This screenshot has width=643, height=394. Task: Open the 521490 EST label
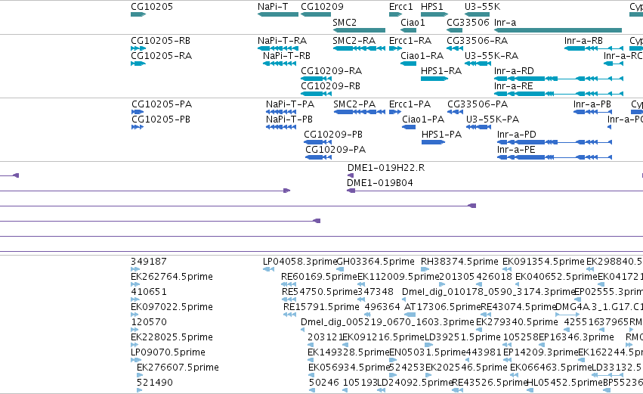coord(154,383)
